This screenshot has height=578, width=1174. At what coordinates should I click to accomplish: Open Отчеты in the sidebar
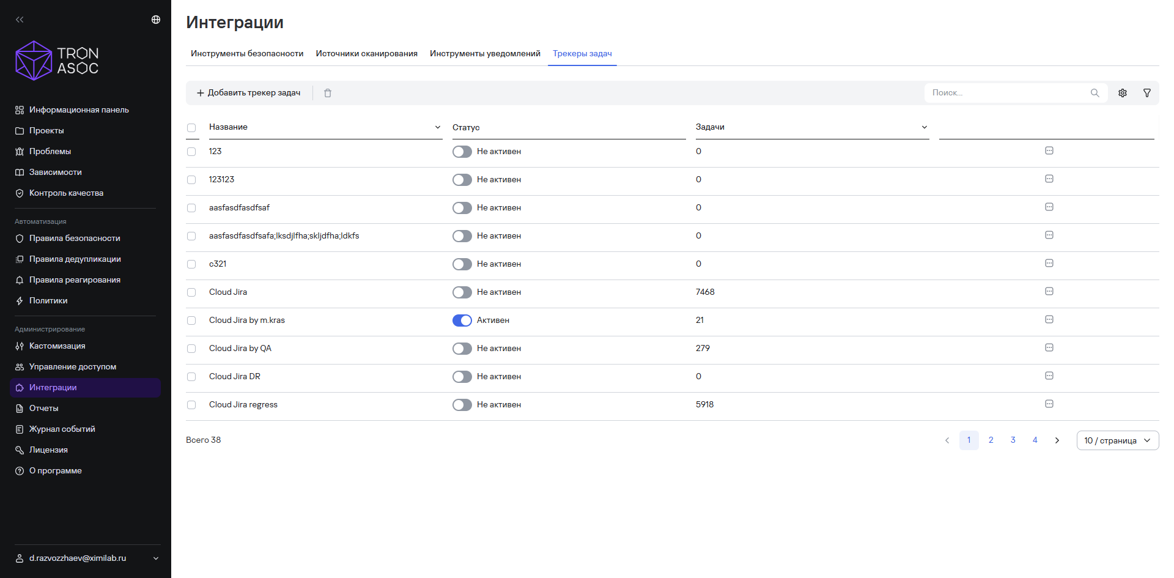click(x=85, y=409)
